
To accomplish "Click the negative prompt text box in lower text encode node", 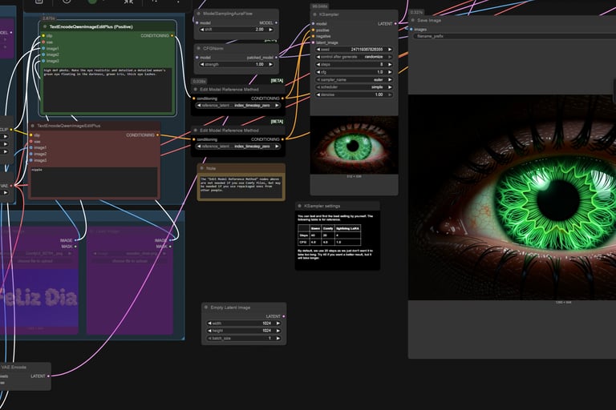I will pos(95,181).
